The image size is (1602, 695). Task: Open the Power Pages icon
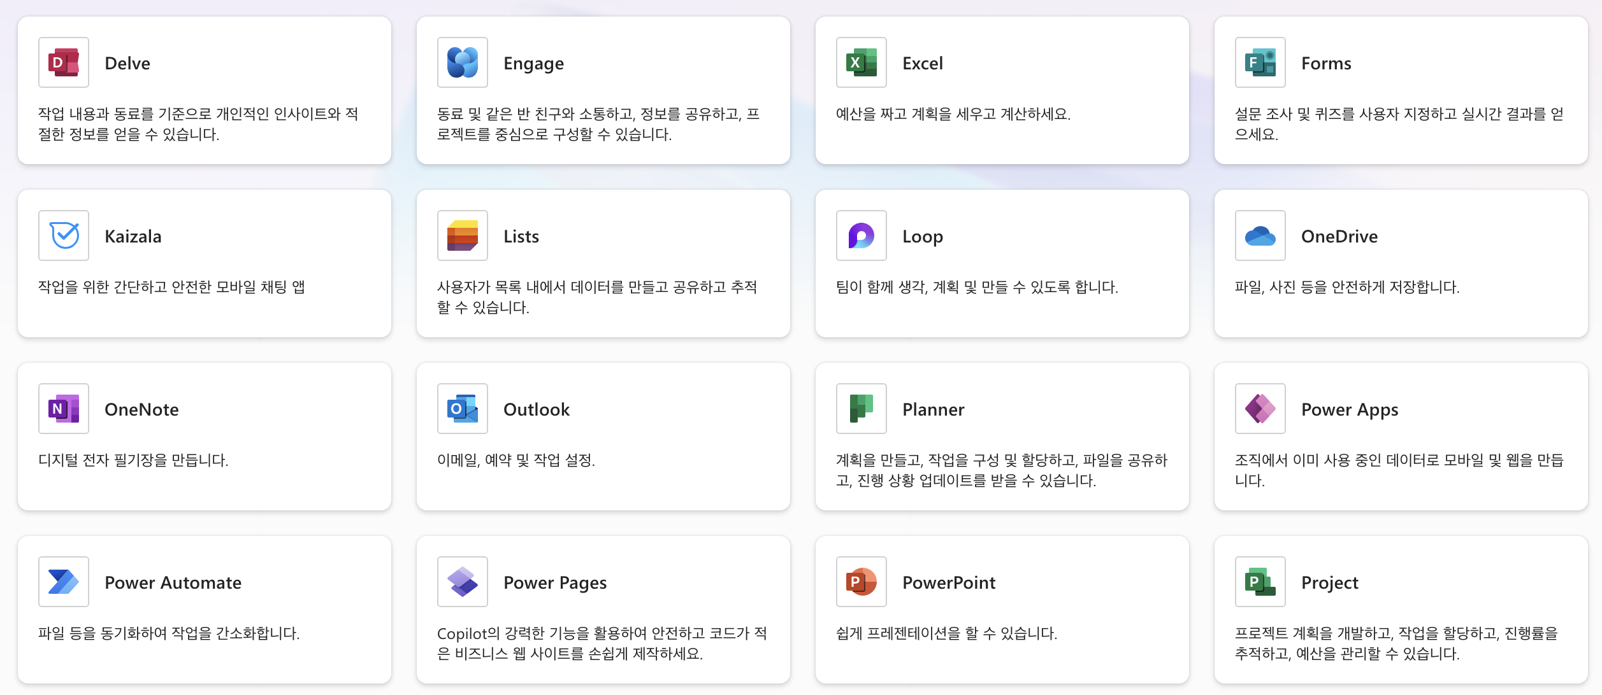point(463,582)
